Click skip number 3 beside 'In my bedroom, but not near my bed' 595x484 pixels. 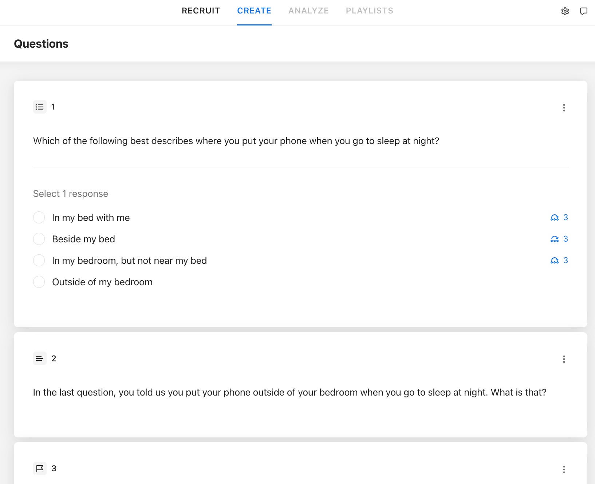pyautogui.click(x=566, y=260)
